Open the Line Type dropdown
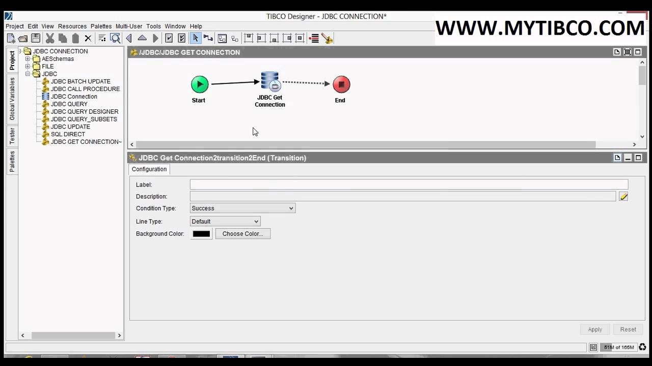Viewport: 652px width, 366px height. point(225,222)
